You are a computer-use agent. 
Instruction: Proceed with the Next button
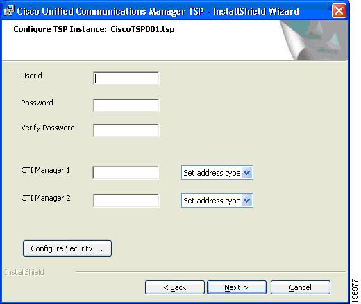(237, 287)
